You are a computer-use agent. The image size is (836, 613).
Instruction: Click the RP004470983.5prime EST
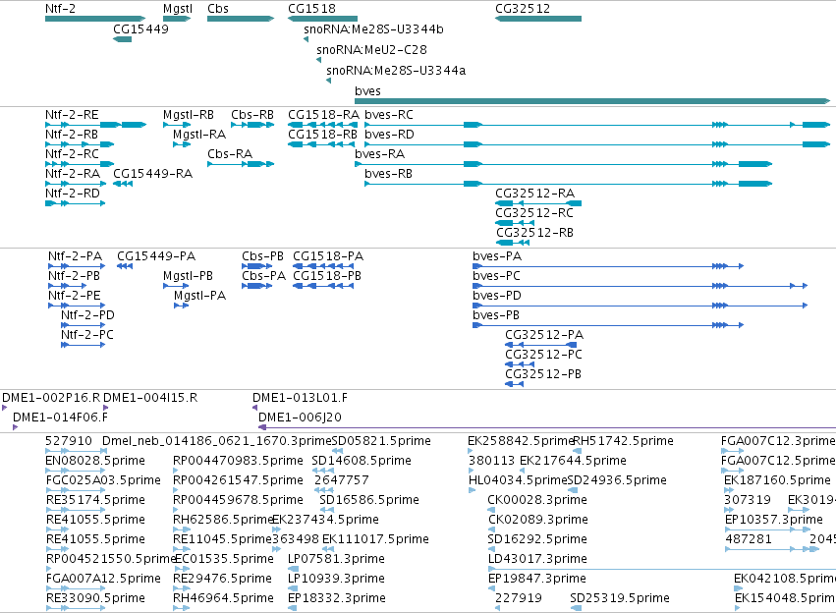point(176,471)
